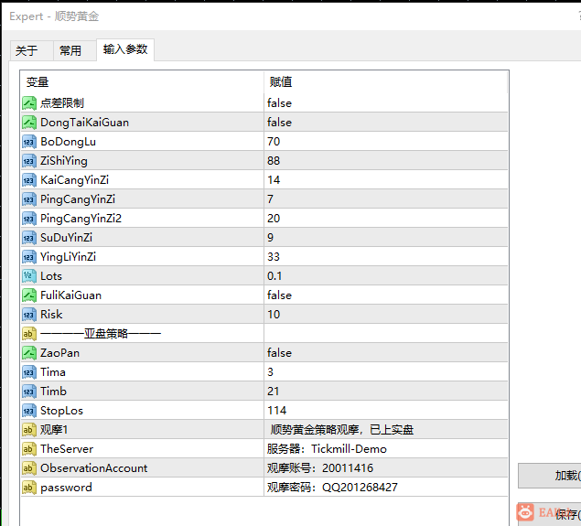Click the double-type icon beside Lots
Viewport: 581px width, 526px height.
point(29,276)
